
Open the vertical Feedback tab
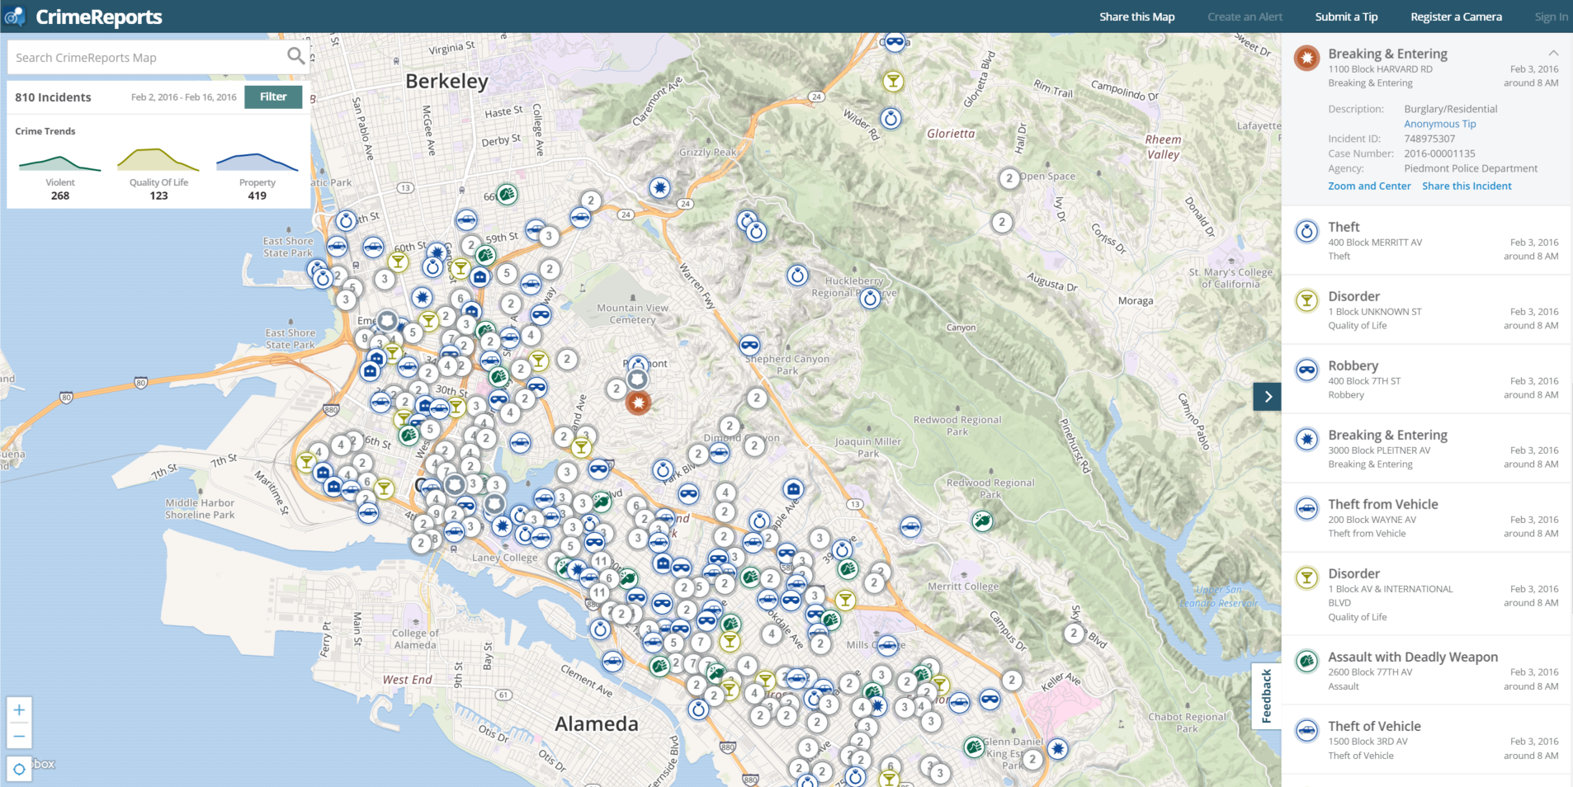pos(1267,695)
